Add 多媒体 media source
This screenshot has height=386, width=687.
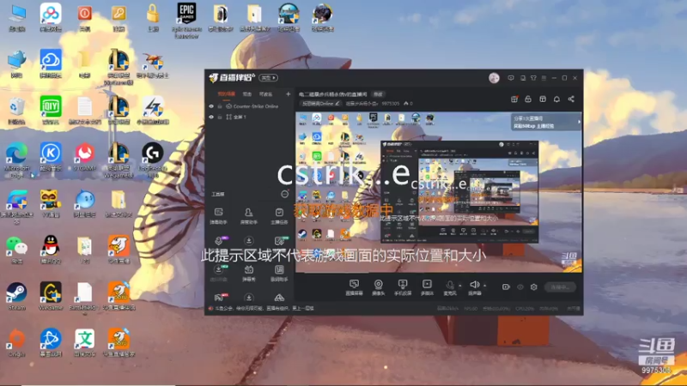click(x=427, y=287)
